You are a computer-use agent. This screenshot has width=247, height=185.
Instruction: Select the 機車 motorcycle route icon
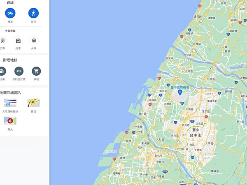click(x=10, y=13)
